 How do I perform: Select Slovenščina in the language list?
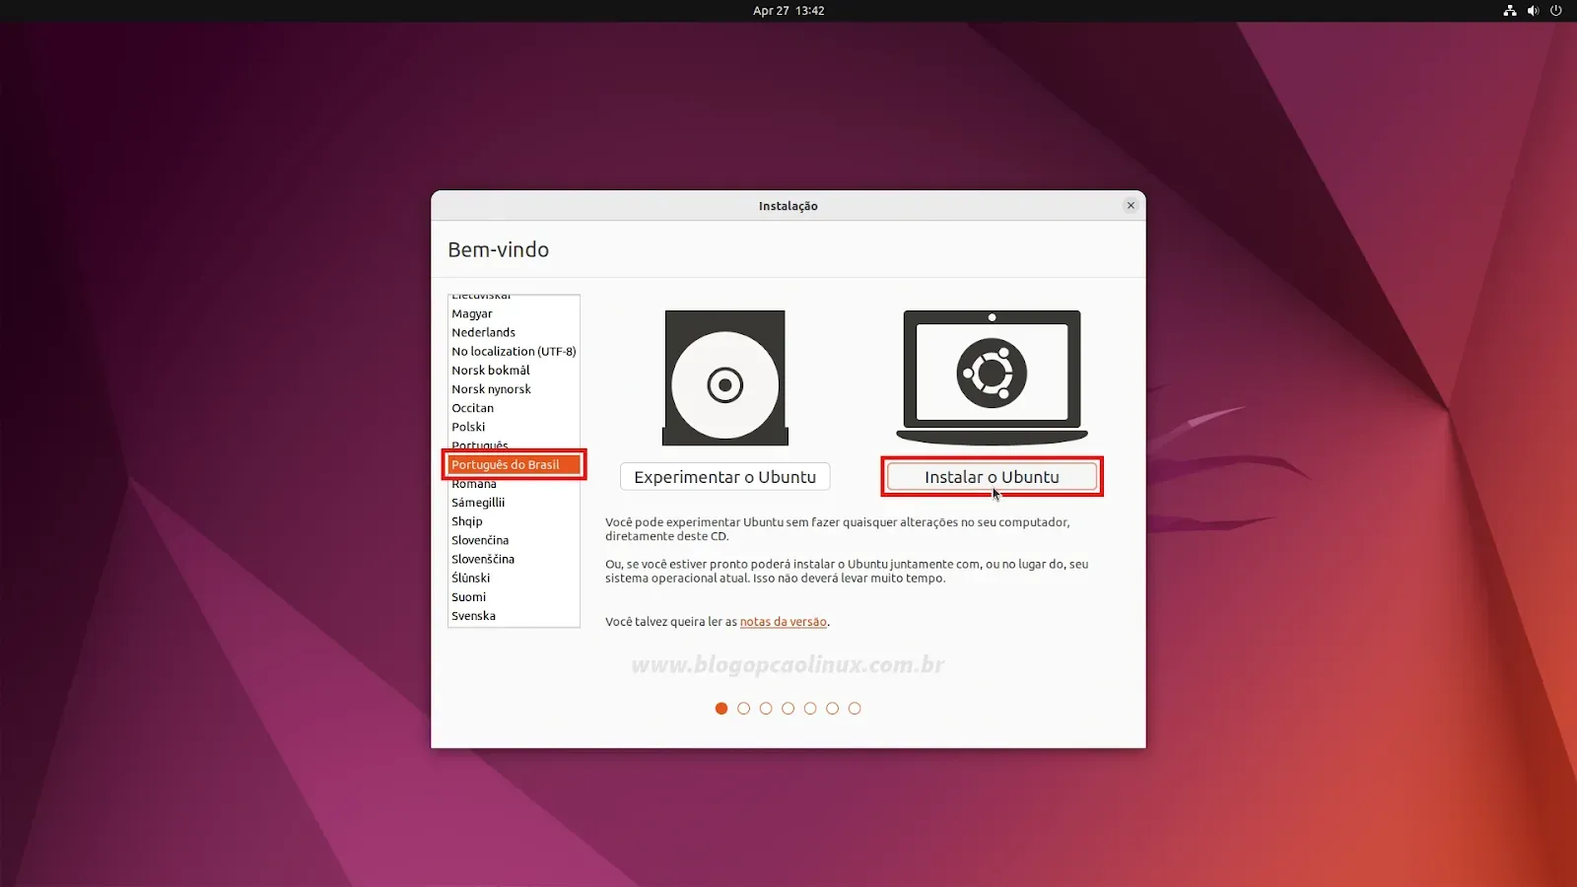click(514, 559)
